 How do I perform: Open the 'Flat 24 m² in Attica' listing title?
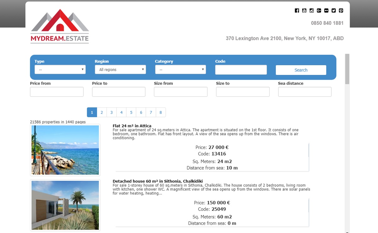(132, 126)
